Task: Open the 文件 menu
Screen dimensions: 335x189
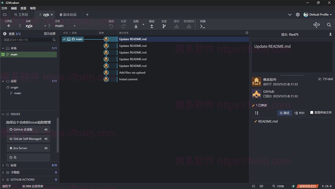Action: (x=4, y=8)
